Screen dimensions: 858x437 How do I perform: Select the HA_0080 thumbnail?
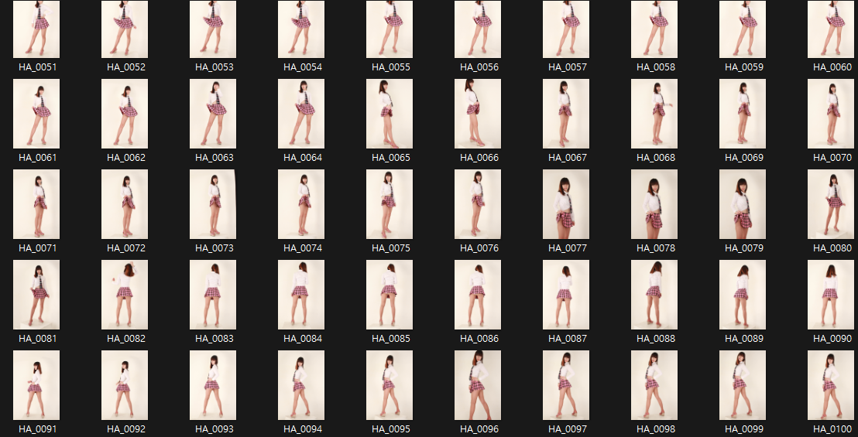(831, 204)
